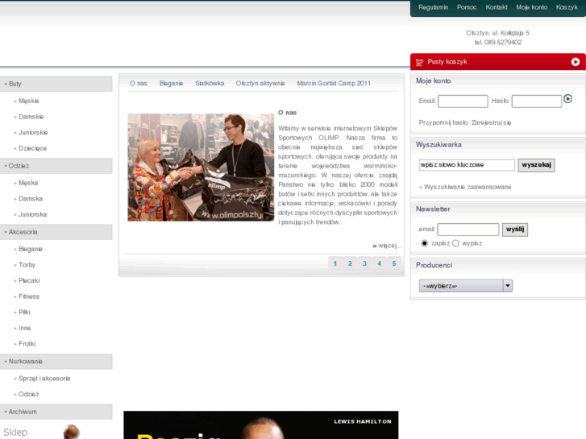Open the Akcesoria category header
The image size is (586, 439).
click(56, 232)
